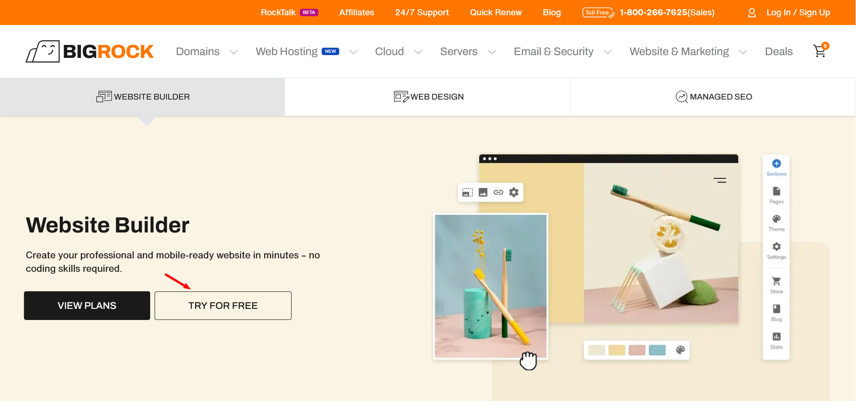The height and width of the screenshot is (420, 856).
Task: Click the link icon in floating toolbar
Action: (x=498, y=192)
